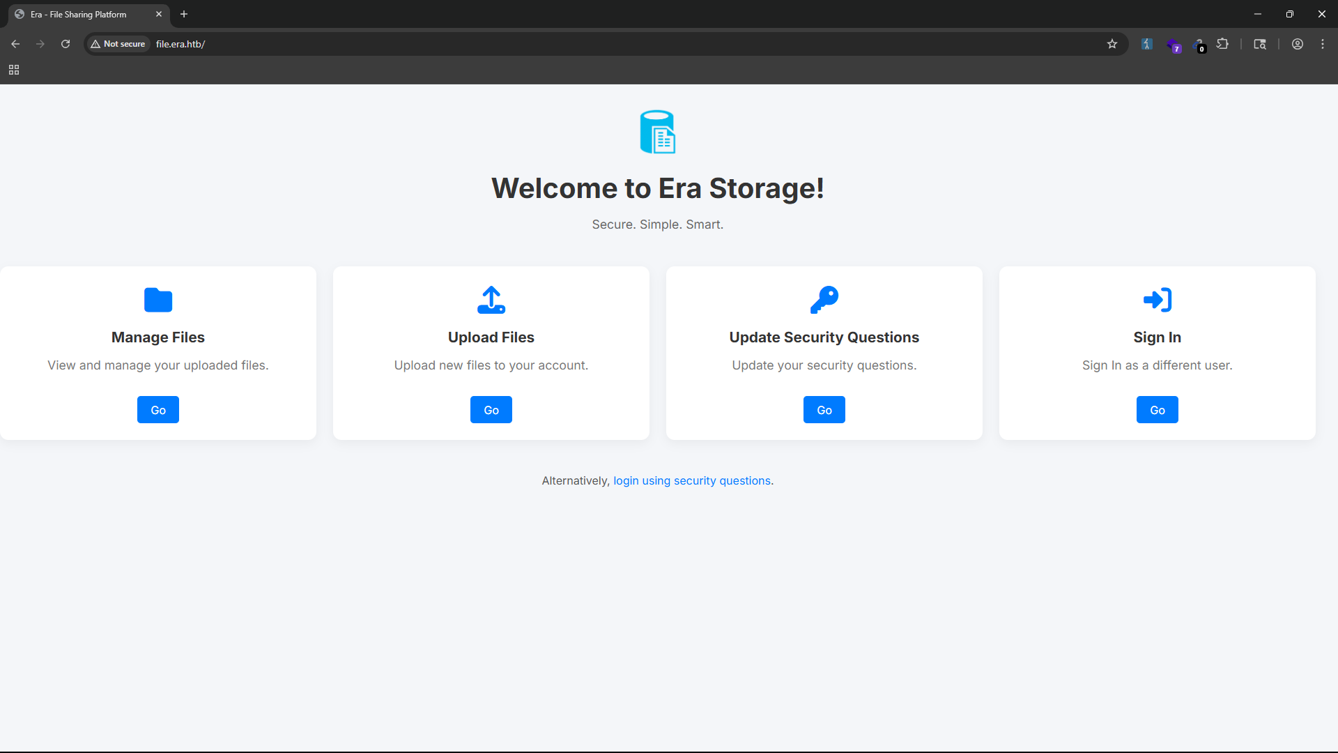This screenshot has height=753, width=1338.
Task: Click the Sign In heading
Action: 1158,337
